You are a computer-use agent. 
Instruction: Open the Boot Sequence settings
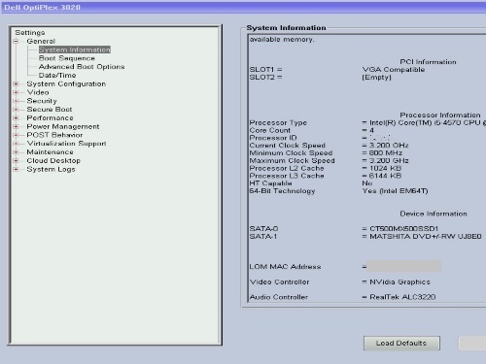click(67, 58)
